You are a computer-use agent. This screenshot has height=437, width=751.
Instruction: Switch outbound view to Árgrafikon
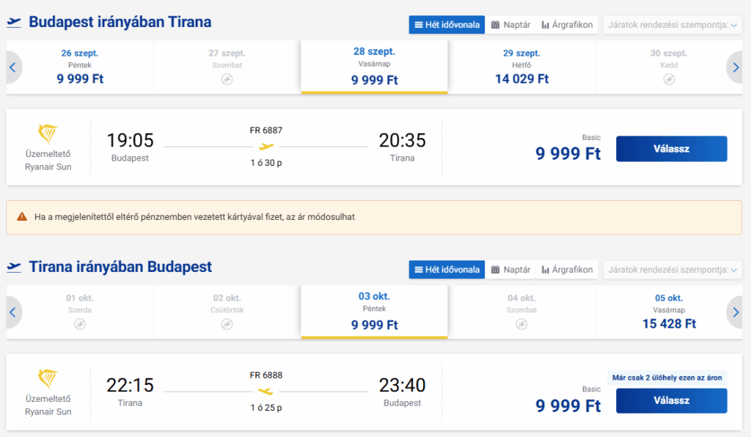coord(567,25)
